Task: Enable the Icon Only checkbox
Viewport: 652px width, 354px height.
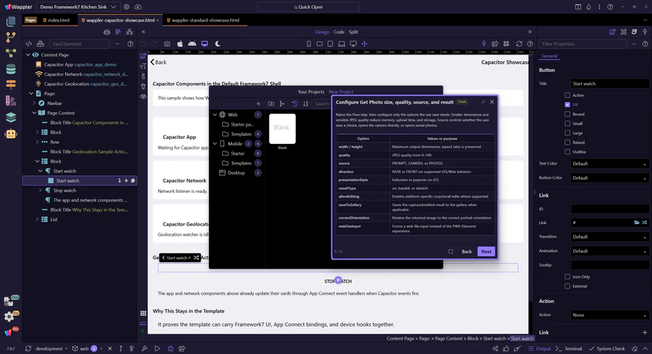Action: pos(567,277)
